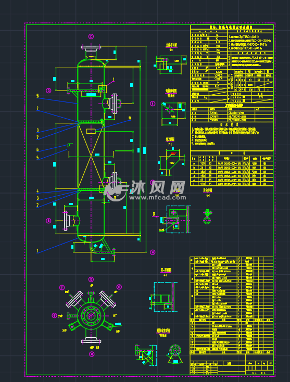Select part callout number 5 left of the vessel
Image resolution: width=290 pixels, height=382 pixels.
(37, 158)
